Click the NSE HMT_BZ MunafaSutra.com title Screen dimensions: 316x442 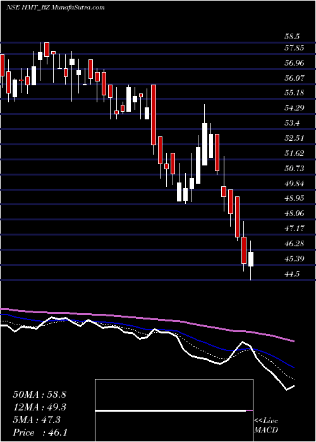[x=56, y=7]
